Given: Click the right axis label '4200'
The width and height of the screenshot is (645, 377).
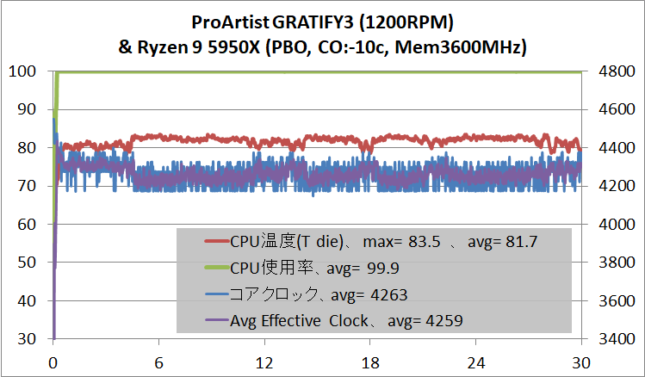Looking at the screenshot, I should [617, 186].
